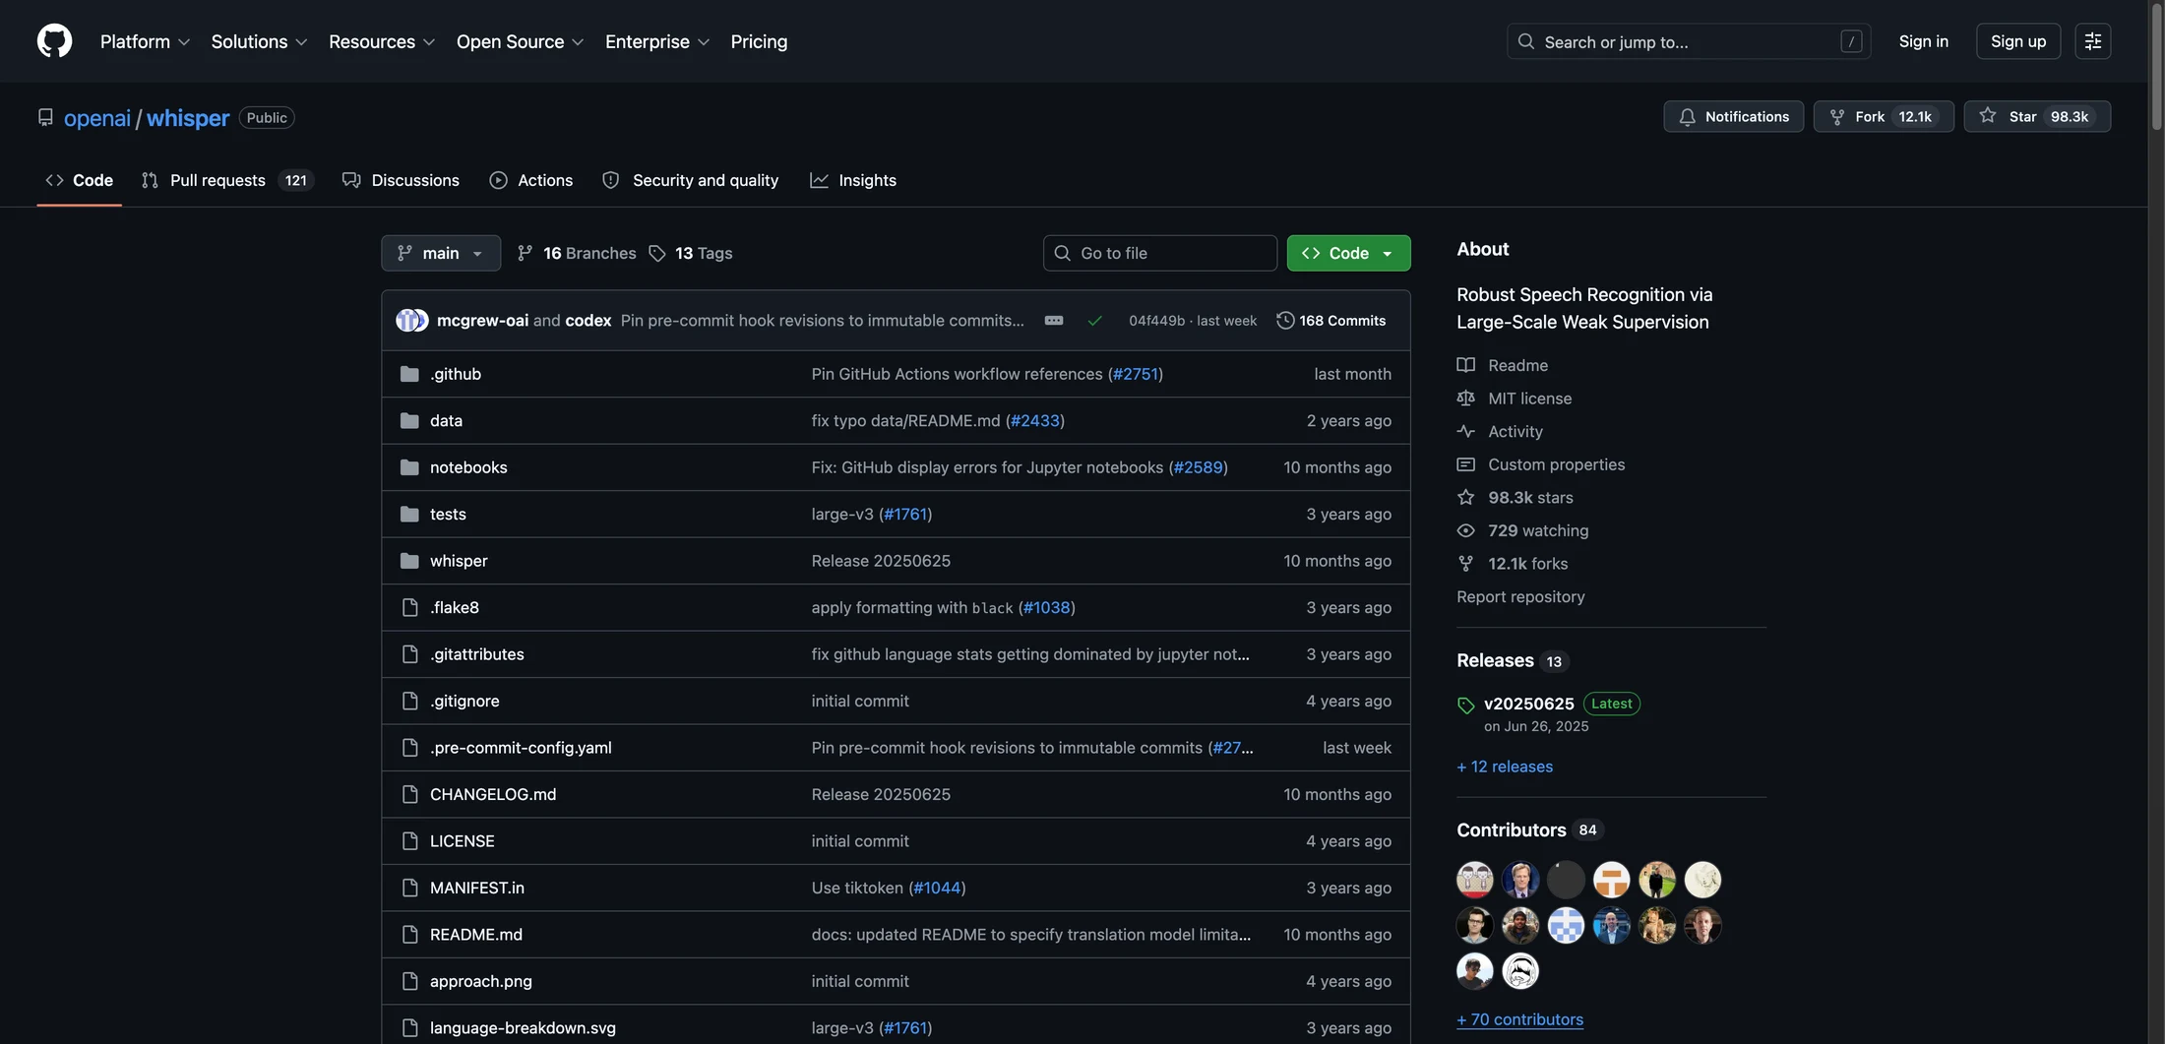Fork the repository via Fork button
This screenshot has width=2165, height=1044.
(1884, 116)
